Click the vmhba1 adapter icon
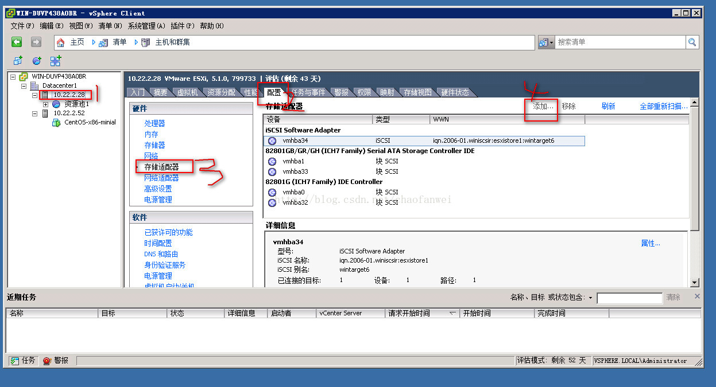The image size is (716, 387). coord(272,161)
